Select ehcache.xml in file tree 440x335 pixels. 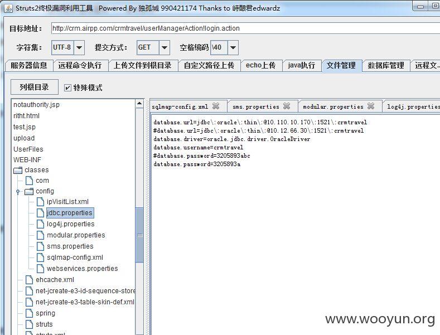pyautogui.click(x=55, y=280)
